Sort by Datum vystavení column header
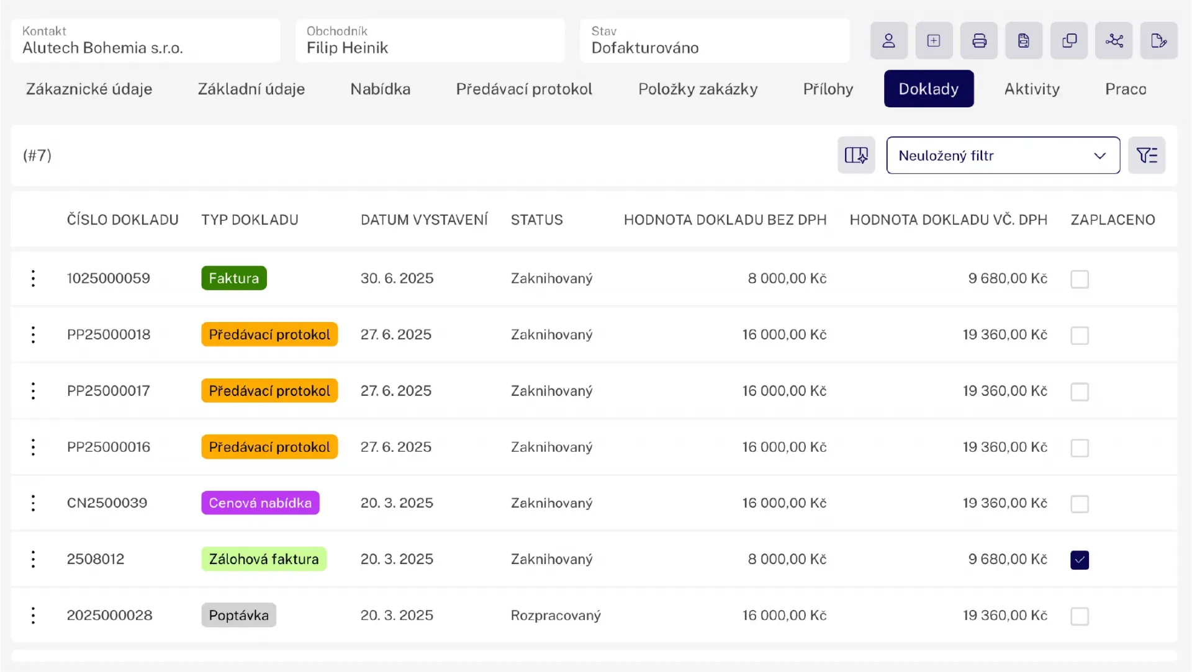 424,220
